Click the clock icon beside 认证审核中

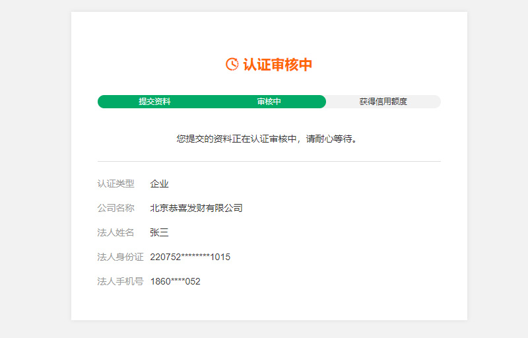[232, 64]
